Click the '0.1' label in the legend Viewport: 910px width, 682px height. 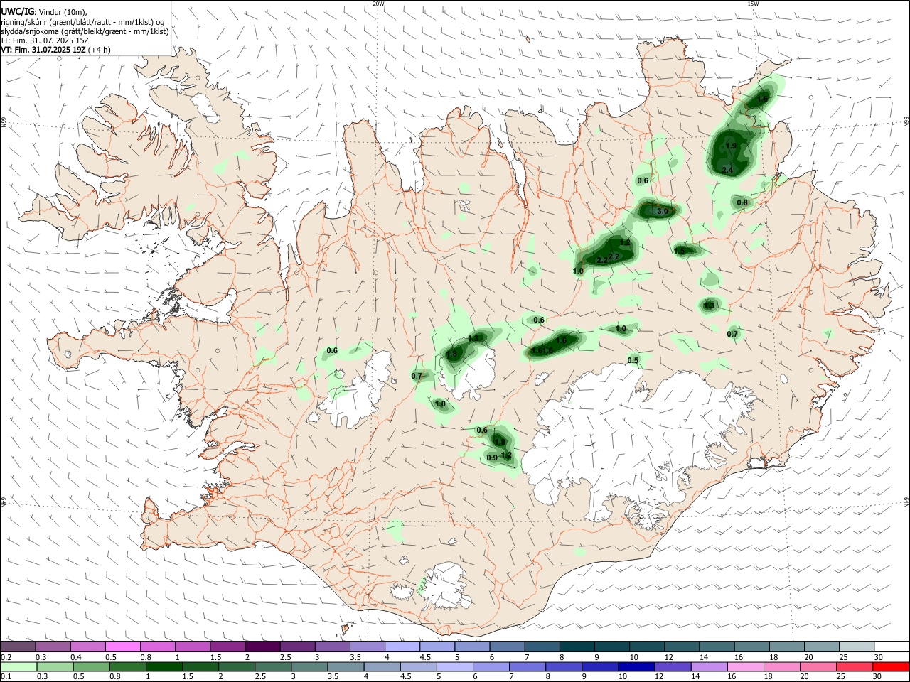[x=6, y=676]
